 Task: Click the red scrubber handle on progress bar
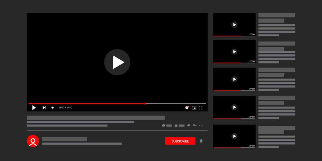(145, 103)
